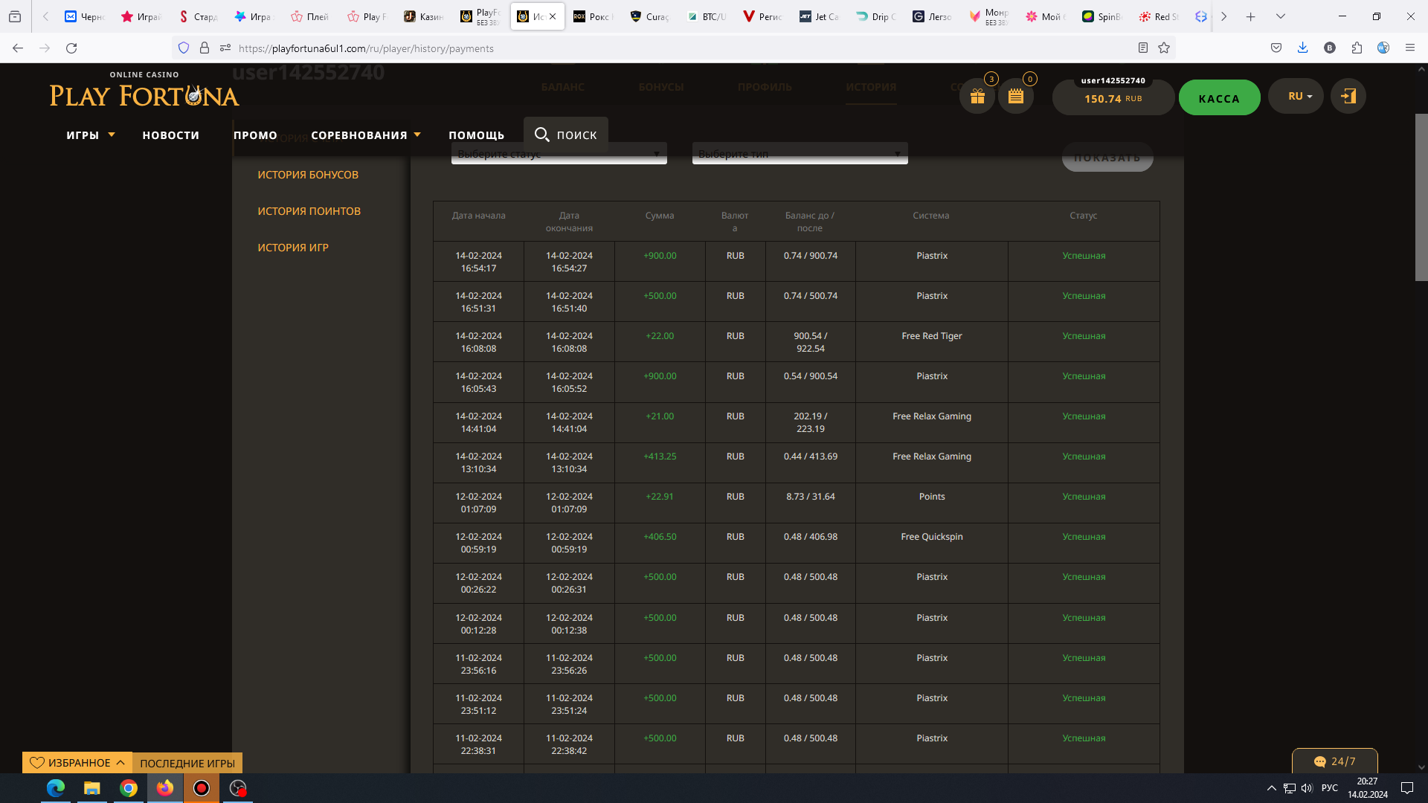Expand the RU language selector

click(1296, 97)
